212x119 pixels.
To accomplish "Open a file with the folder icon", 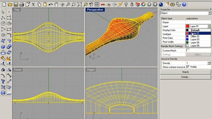I will [10, 5].
